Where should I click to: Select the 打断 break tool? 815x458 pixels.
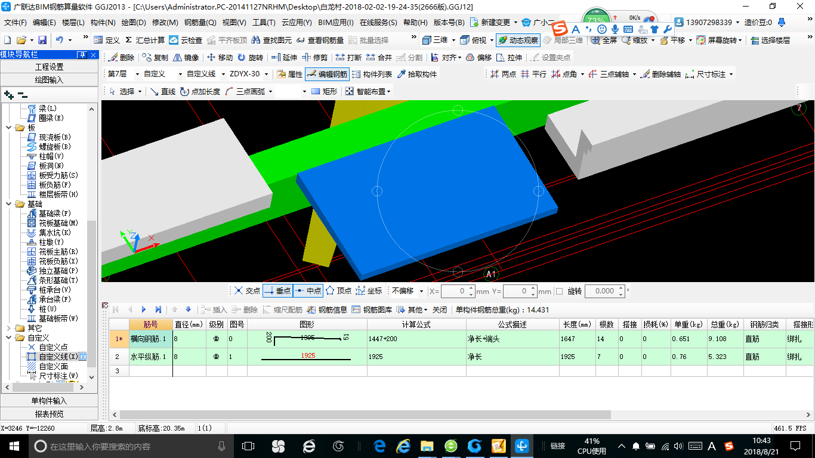point(348,57)
